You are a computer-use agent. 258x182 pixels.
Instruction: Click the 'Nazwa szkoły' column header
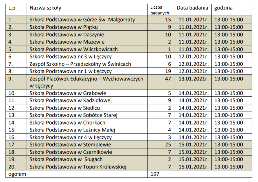pyautogui.click(x=45, y=8)
